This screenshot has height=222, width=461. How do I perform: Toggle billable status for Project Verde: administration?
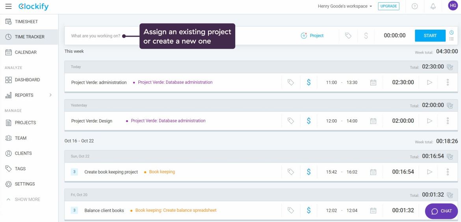(309, 82)
